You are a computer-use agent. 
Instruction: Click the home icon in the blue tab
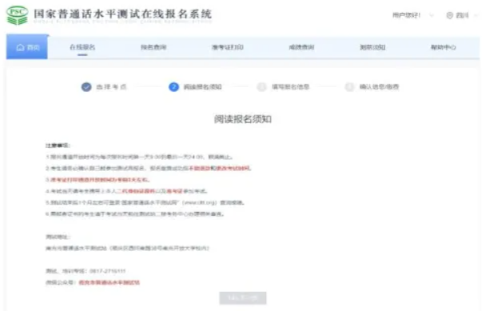tap(20, 47)
